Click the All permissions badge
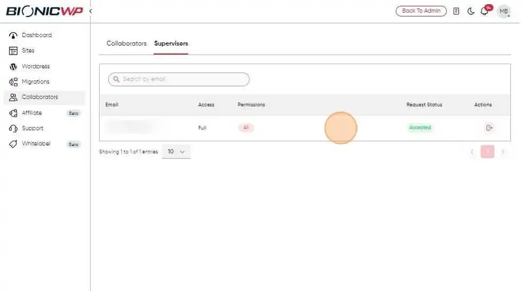The width and height of the screenshot is (522, 291). click(246, 127)
